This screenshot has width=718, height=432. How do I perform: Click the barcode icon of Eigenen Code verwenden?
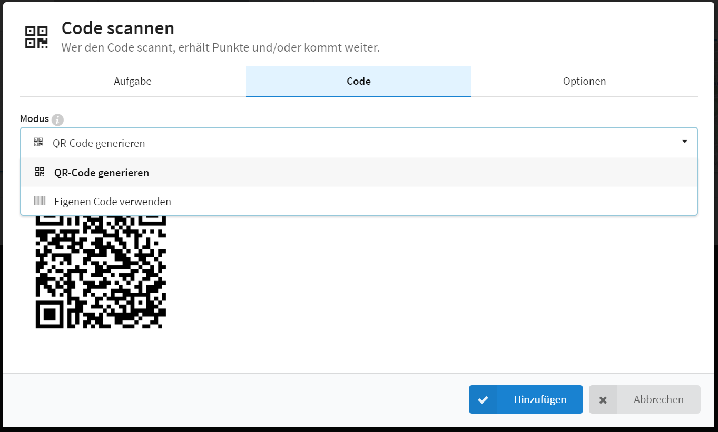[40, 200]
